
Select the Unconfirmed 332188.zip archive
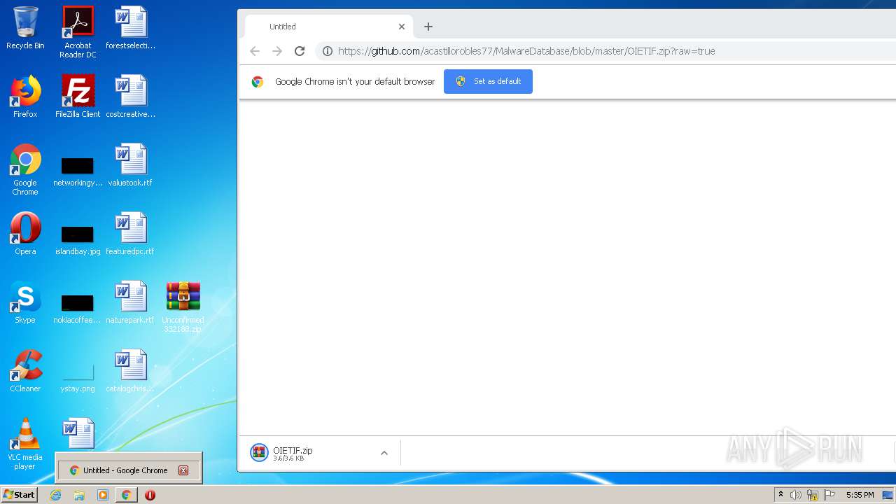pyautogui.click(x=183, y=307)
